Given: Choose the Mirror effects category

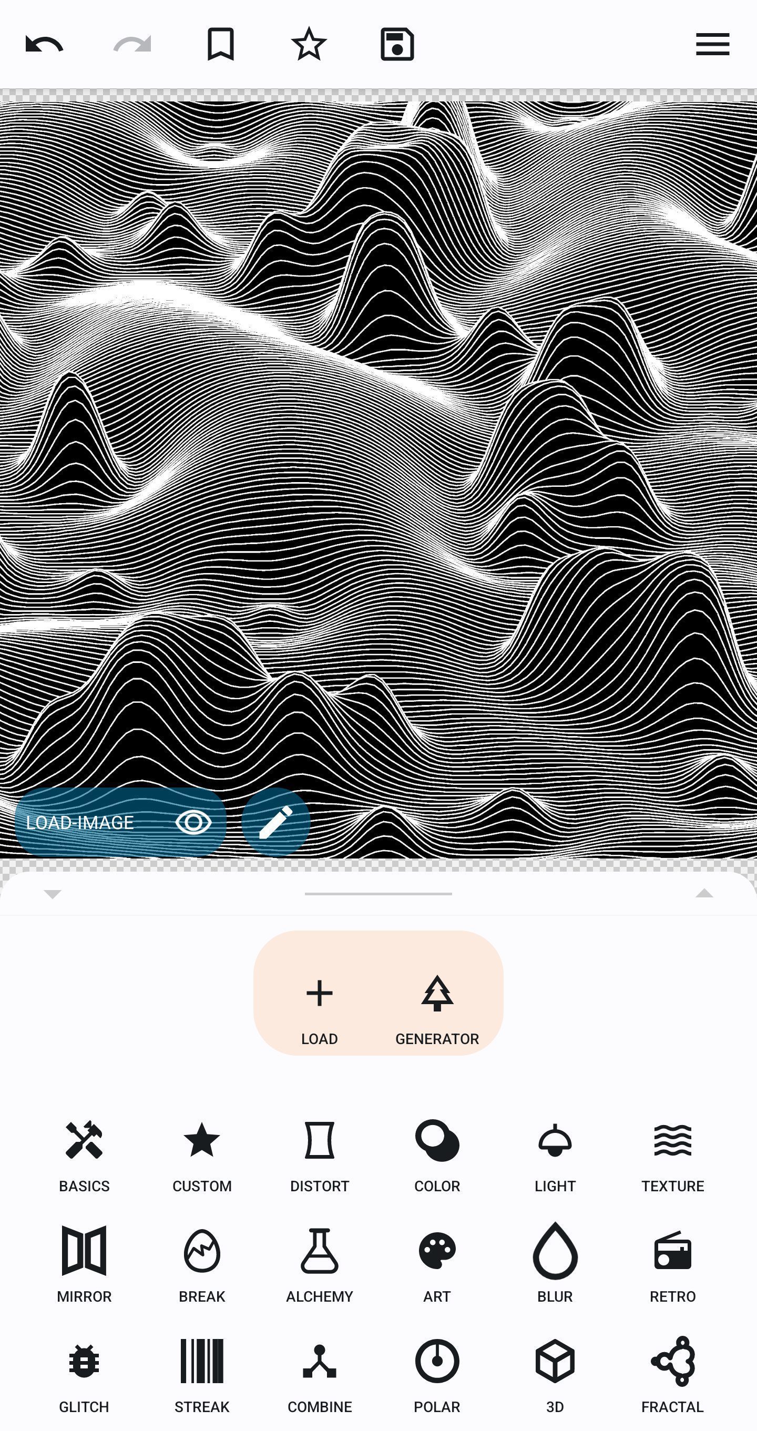Looking at the screenshot, I should tap(85, 1265).
